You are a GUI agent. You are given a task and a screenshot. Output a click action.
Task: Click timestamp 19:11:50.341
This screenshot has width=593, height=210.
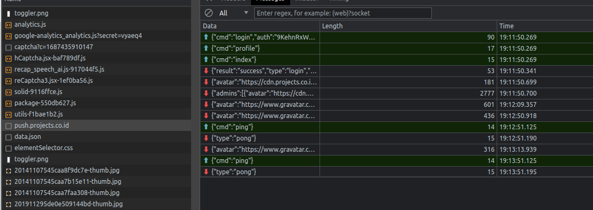tap(518, 71)
